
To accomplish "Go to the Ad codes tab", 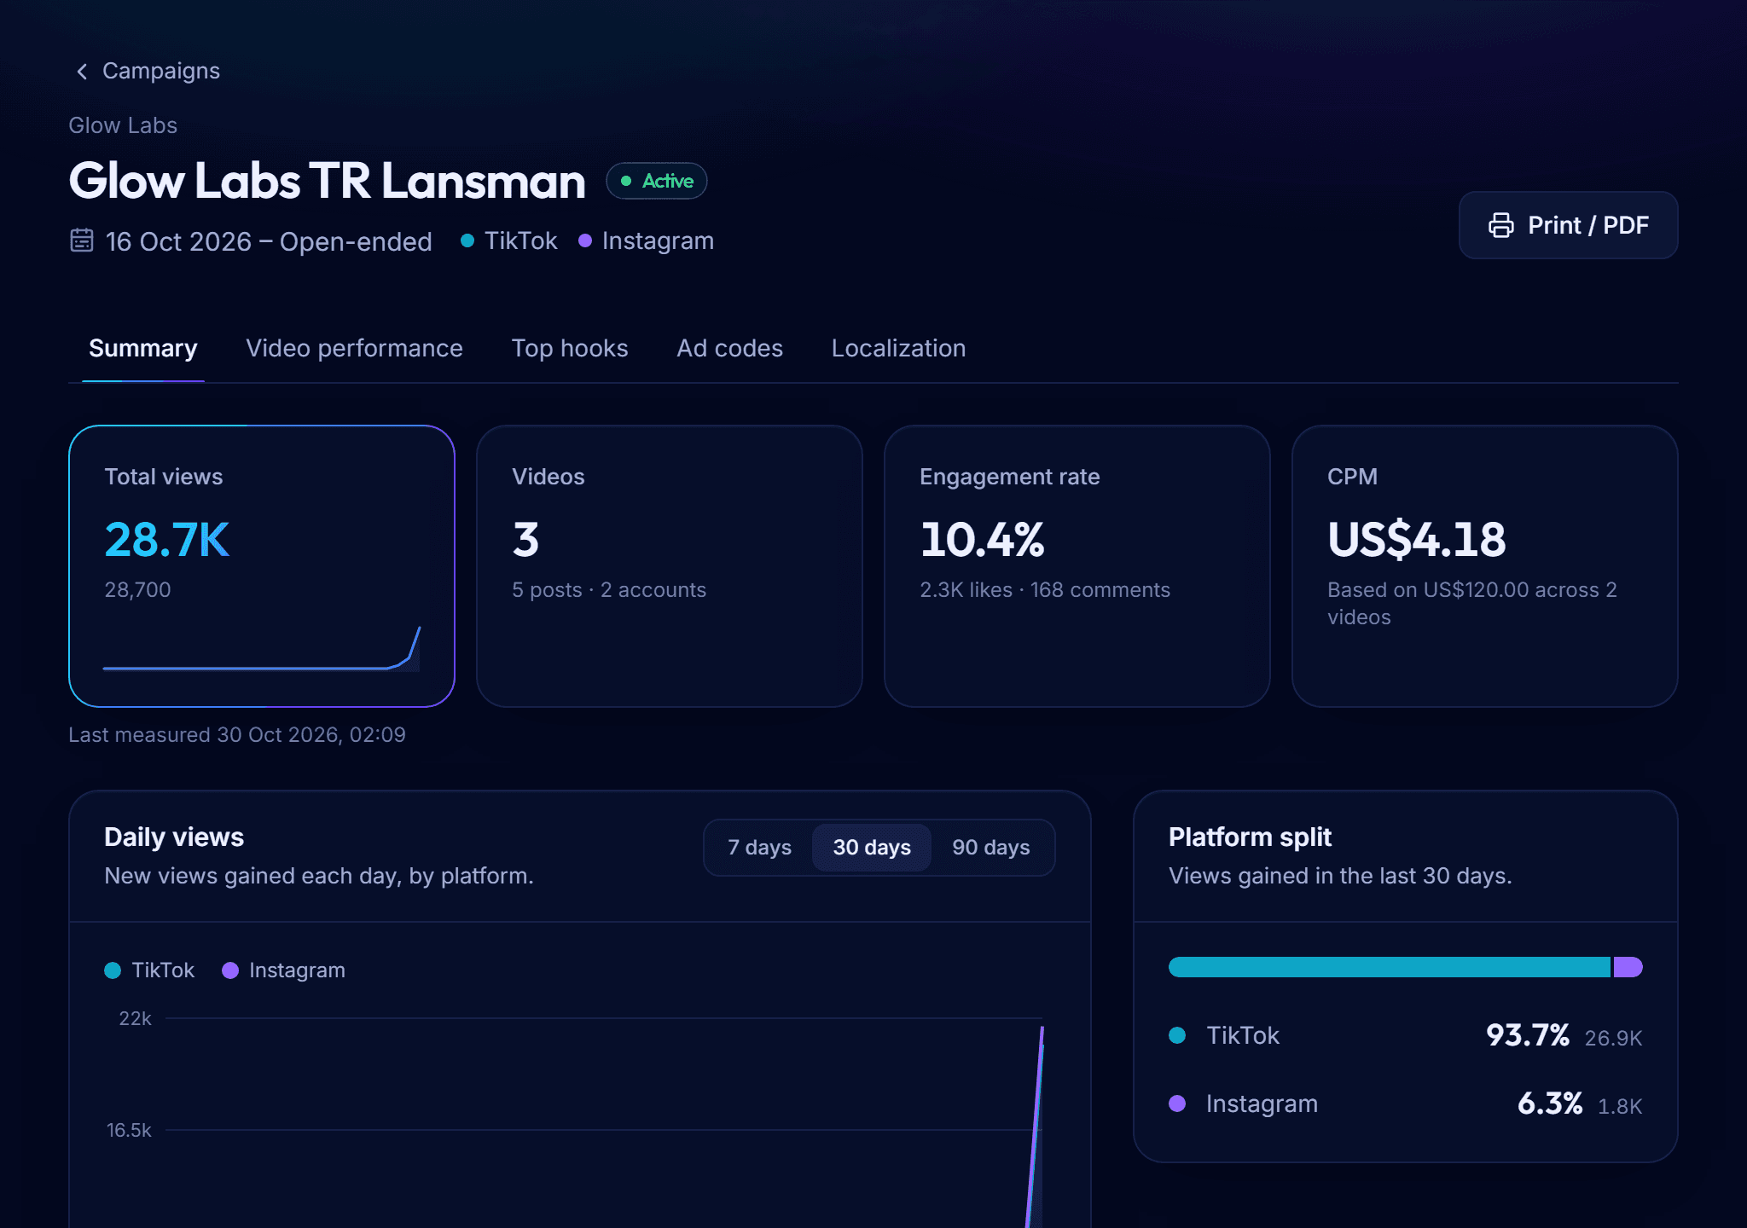I will click(730, 348).
